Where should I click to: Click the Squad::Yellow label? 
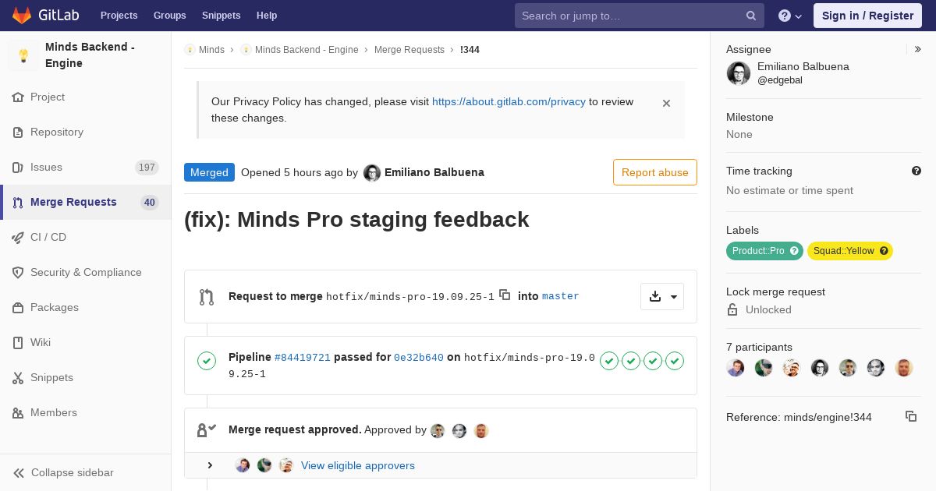tap(850, 251)
